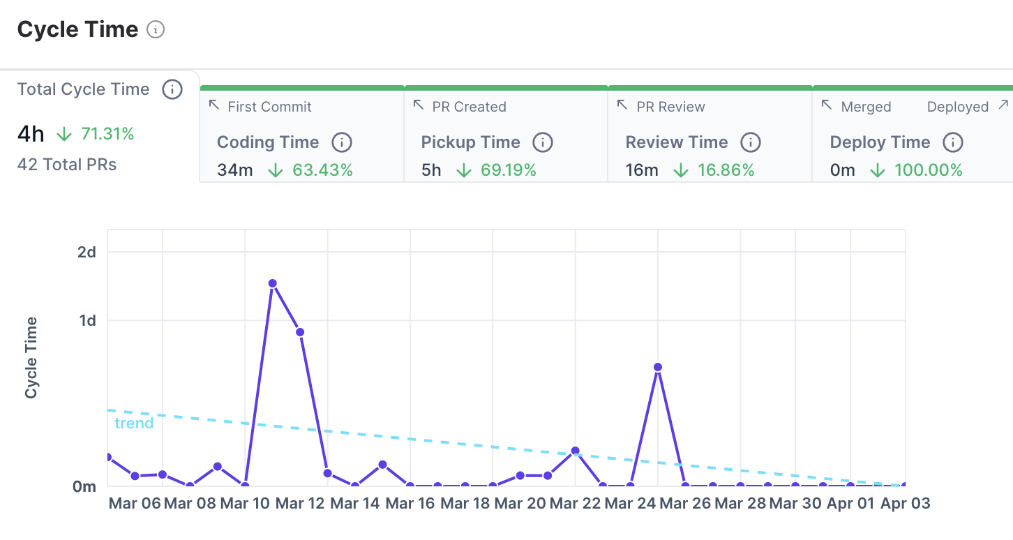Image resolution: width=1013 pixels, height=540 pixels.
Task: Select the Total Cycle Time tab
Action: 100,126
